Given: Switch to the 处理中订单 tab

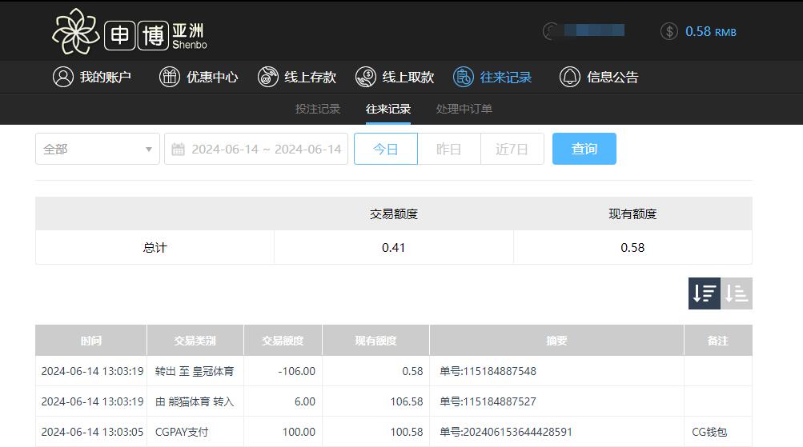Looking at the screenshot, I should 464,109.
